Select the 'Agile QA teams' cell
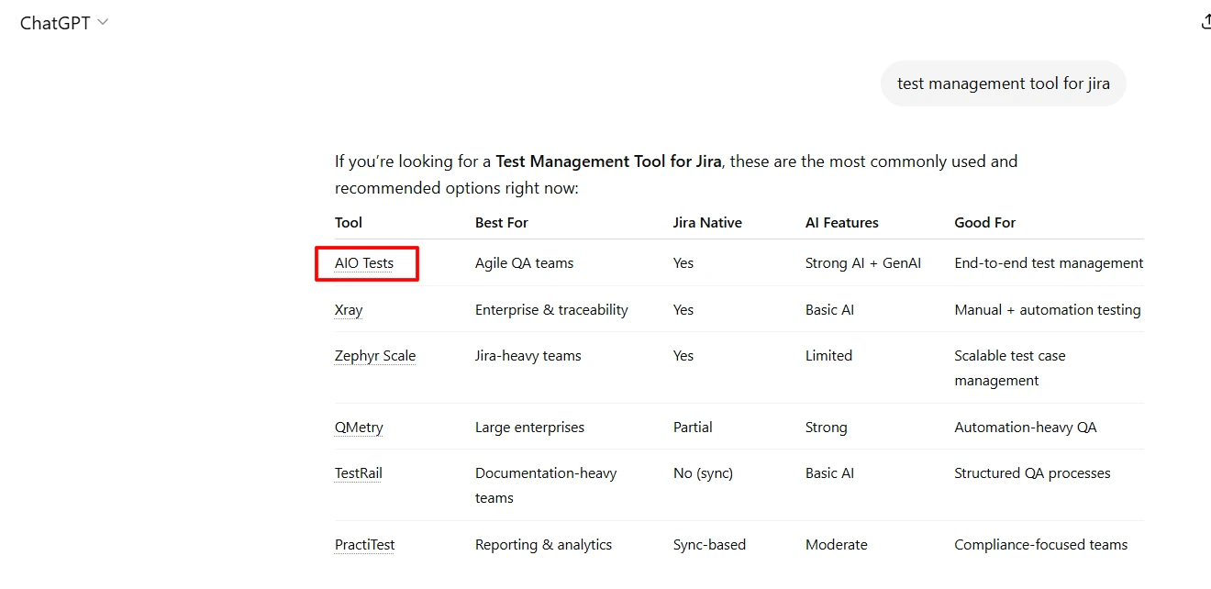 [525, 263]
